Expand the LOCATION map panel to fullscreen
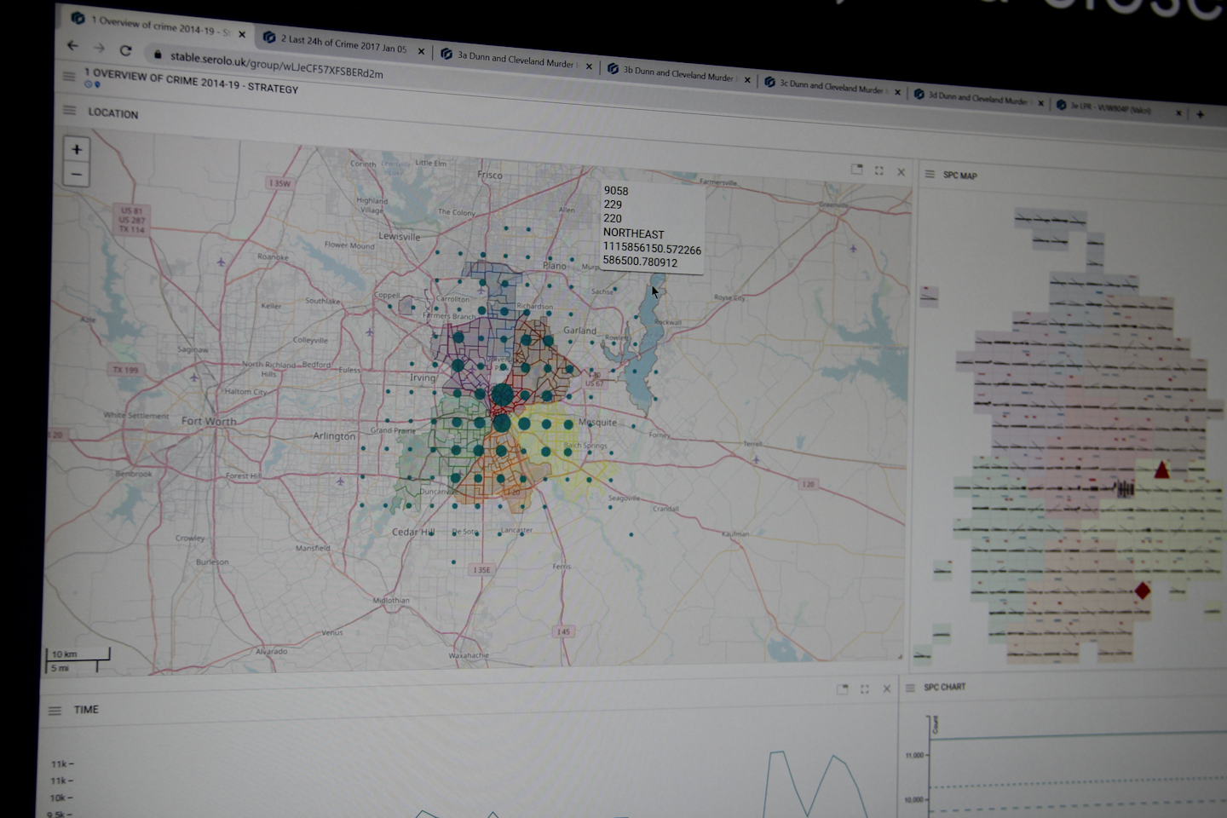The height and width of the screenshot is (818, 1227). (879, 170)
